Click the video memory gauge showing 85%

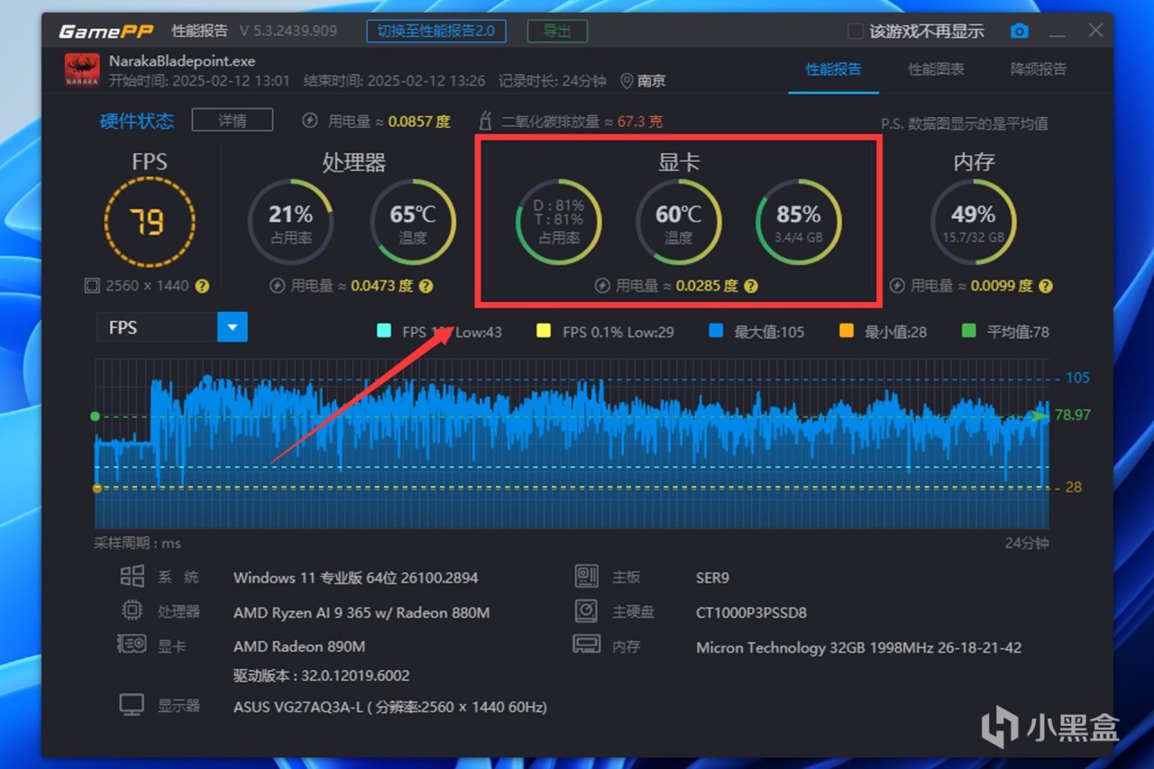pyautogui.click(x=798, y=222)
